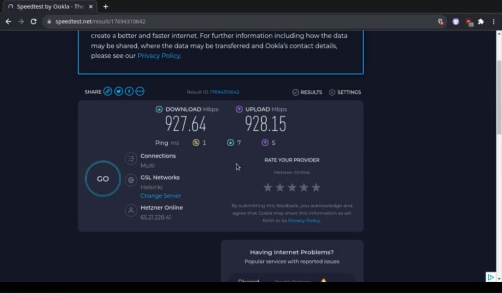502x293 pixels.
Task: Click the upload ping icon beside 5
Action: pos(265,142)
